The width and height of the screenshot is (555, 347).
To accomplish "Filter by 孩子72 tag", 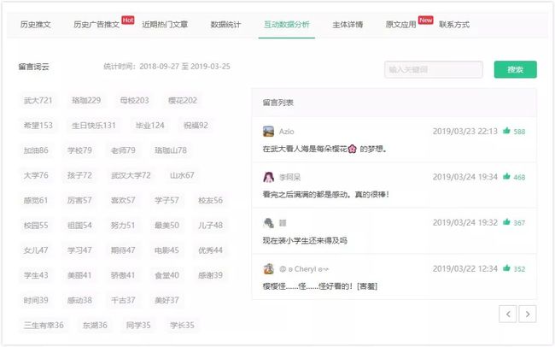I will point(79,175).
